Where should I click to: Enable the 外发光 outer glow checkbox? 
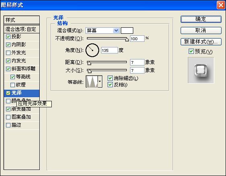[x=8, y=53]
